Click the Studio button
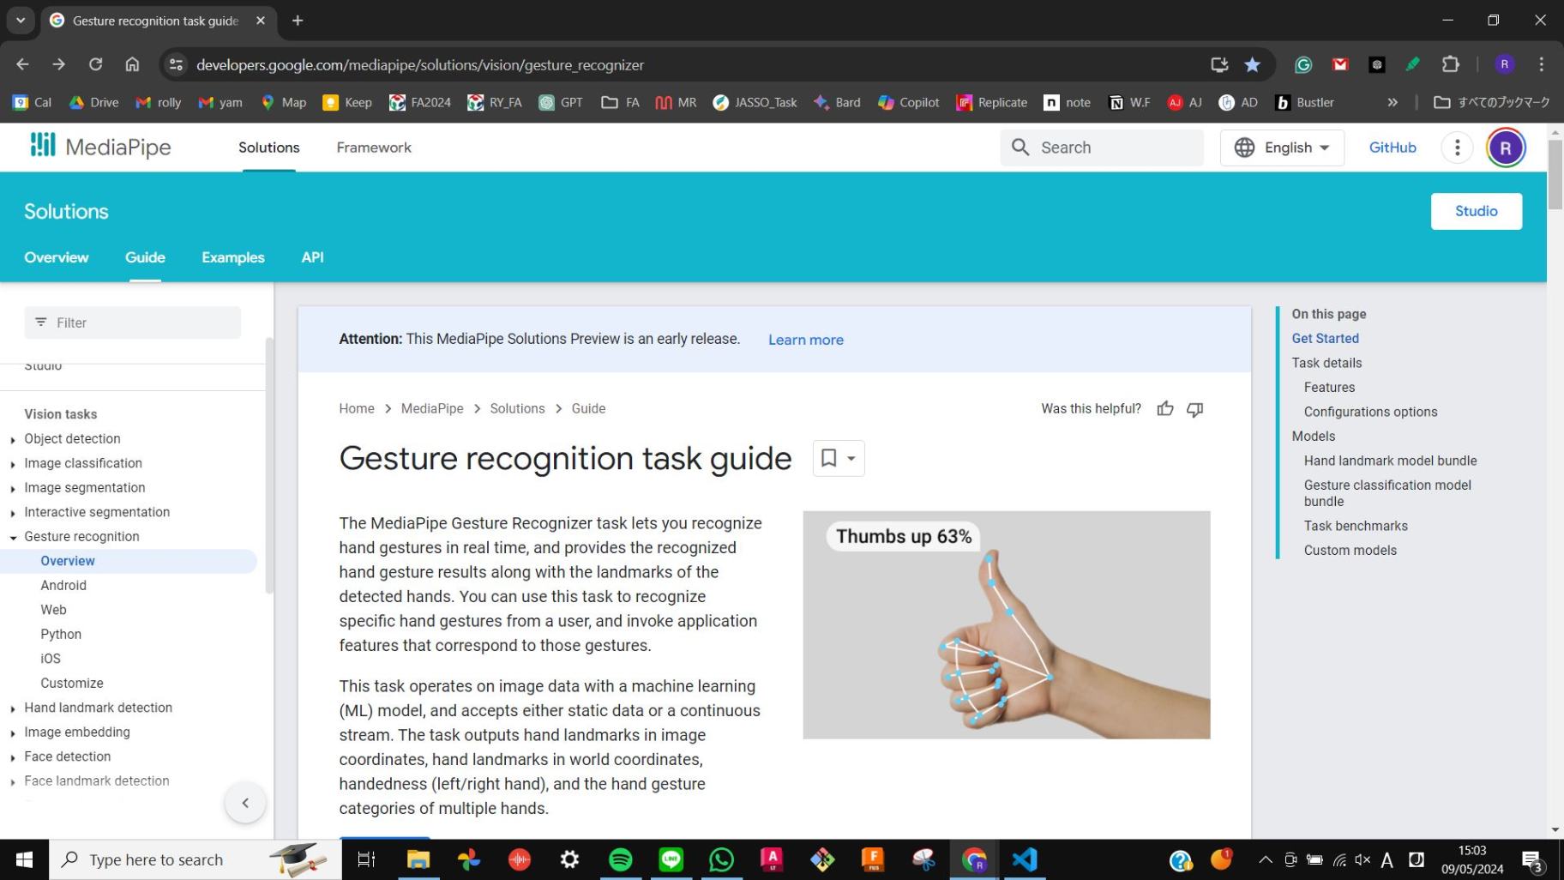1564x880 pixels. pos(1477,211)
